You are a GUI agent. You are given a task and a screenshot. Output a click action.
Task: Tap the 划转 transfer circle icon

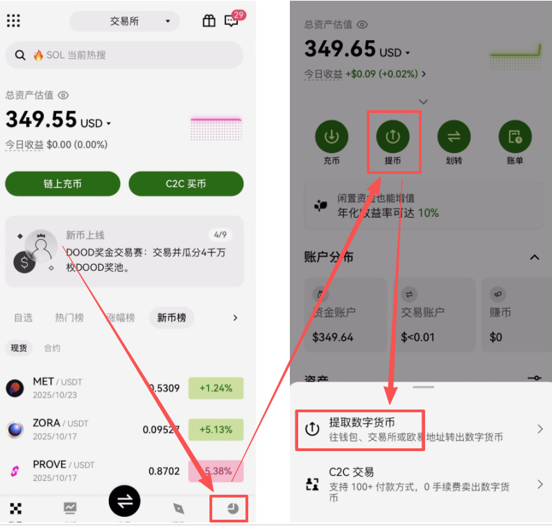(x=454, y=137)
